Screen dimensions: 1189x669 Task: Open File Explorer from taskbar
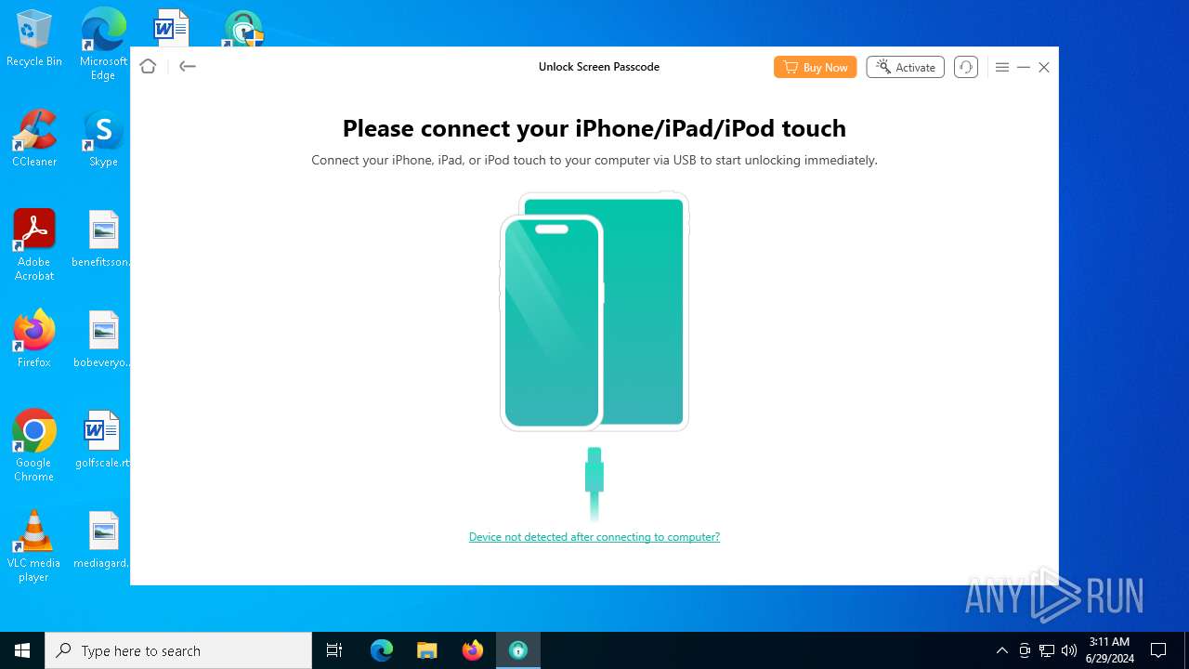pyautogui.click(x=427, y=650)
